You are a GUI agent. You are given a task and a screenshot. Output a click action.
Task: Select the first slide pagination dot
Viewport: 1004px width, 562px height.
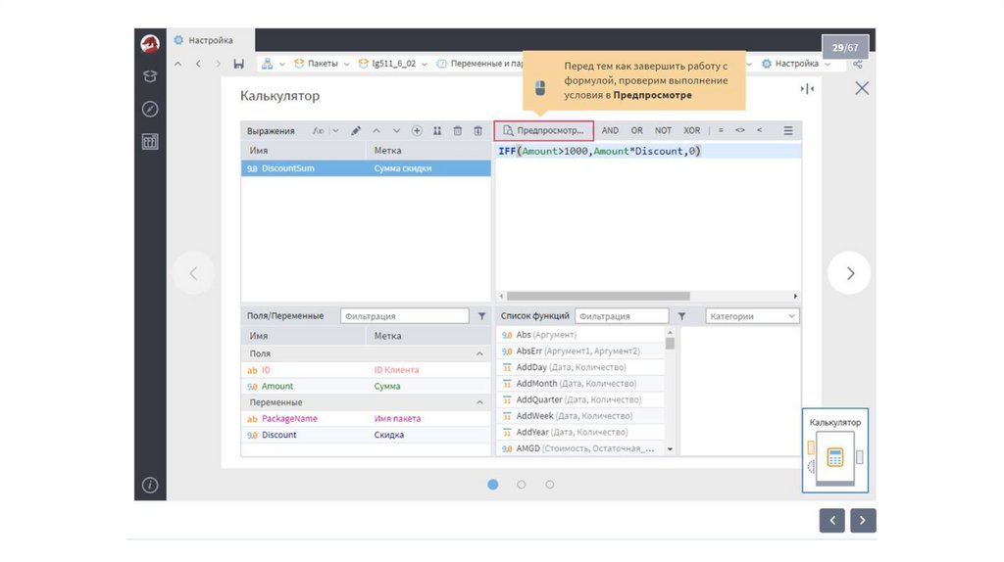click(x=493, y=485)
